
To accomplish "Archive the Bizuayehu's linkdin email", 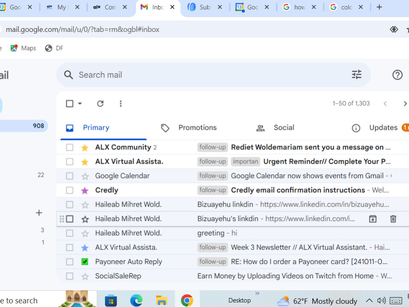I will (x=373, y=219).
